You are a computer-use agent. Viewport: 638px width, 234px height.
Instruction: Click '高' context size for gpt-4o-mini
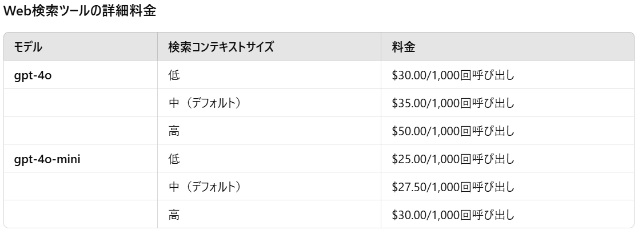coord(174,215)
